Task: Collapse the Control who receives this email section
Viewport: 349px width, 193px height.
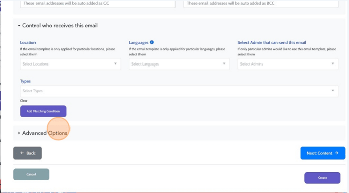Action: point(58,25)
